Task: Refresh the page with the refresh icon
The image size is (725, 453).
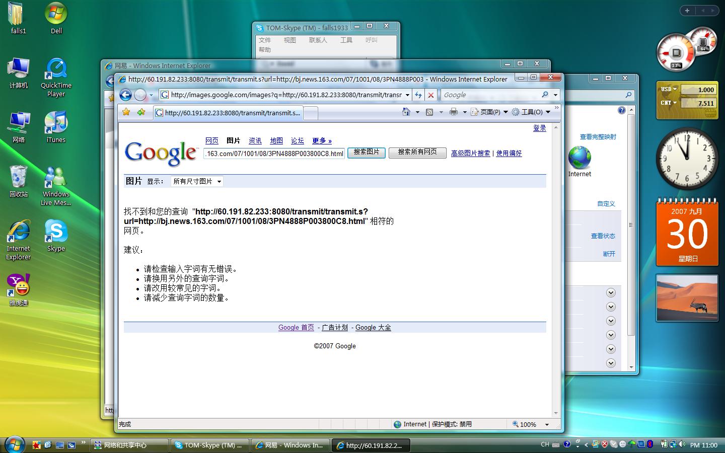Action: tap(418, 95)
